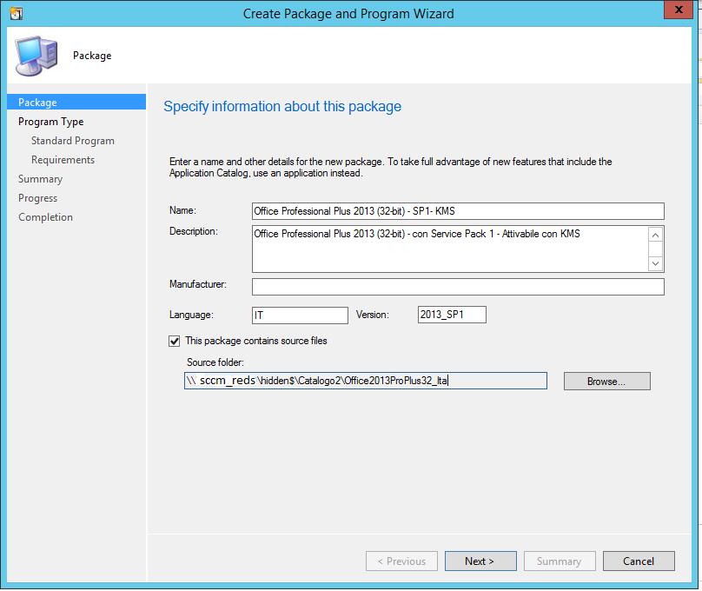Click the 'Version:' label

373,315
